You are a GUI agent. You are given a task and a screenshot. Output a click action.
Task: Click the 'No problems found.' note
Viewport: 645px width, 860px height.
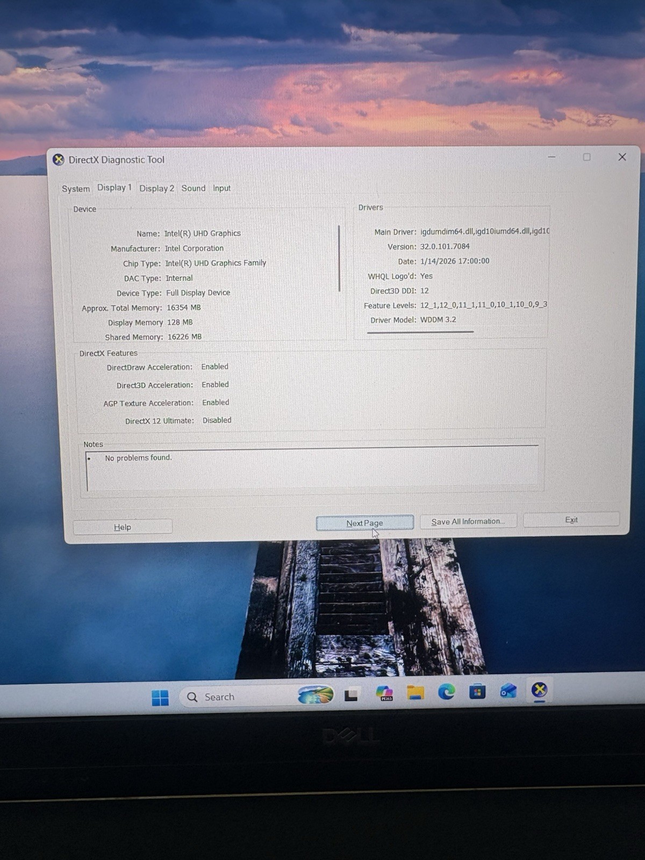pos(139,458)
